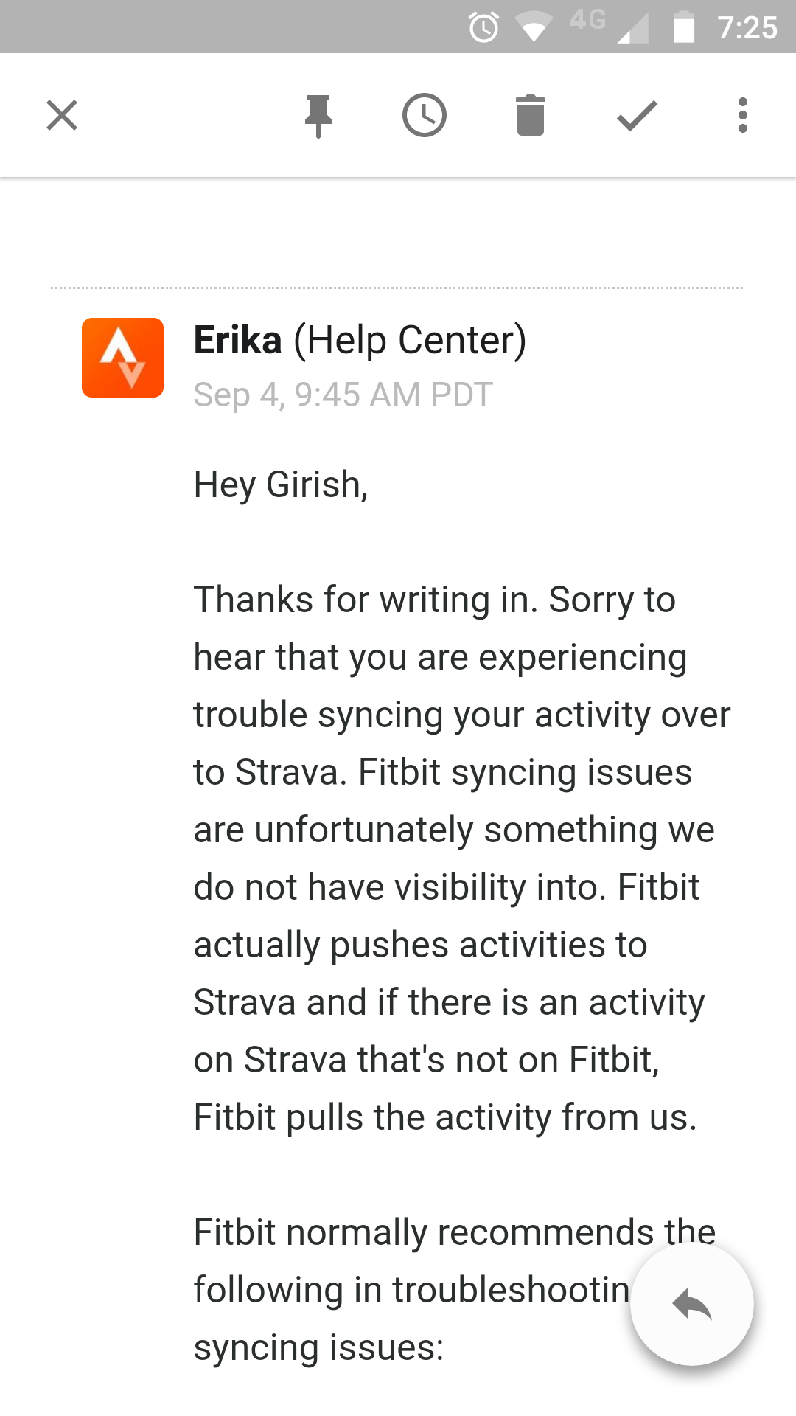The height and width of the screenshot is (1416, 796).
Task: Tap the 7:25 clock in status bar
Action: [747, 28]
